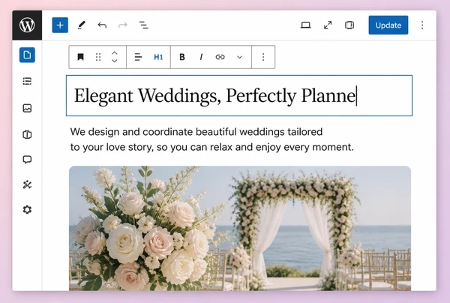Click the paragraph starting 'We design and coordinate'
This screenshot has height=303, width=450.
pos(212,139)
